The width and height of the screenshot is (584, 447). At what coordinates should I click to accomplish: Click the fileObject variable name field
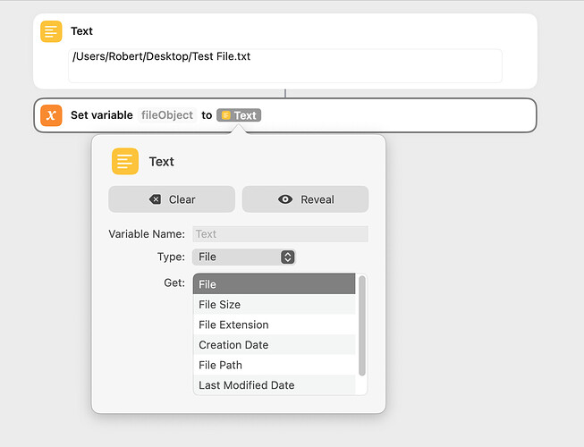(x=167, y=115)
